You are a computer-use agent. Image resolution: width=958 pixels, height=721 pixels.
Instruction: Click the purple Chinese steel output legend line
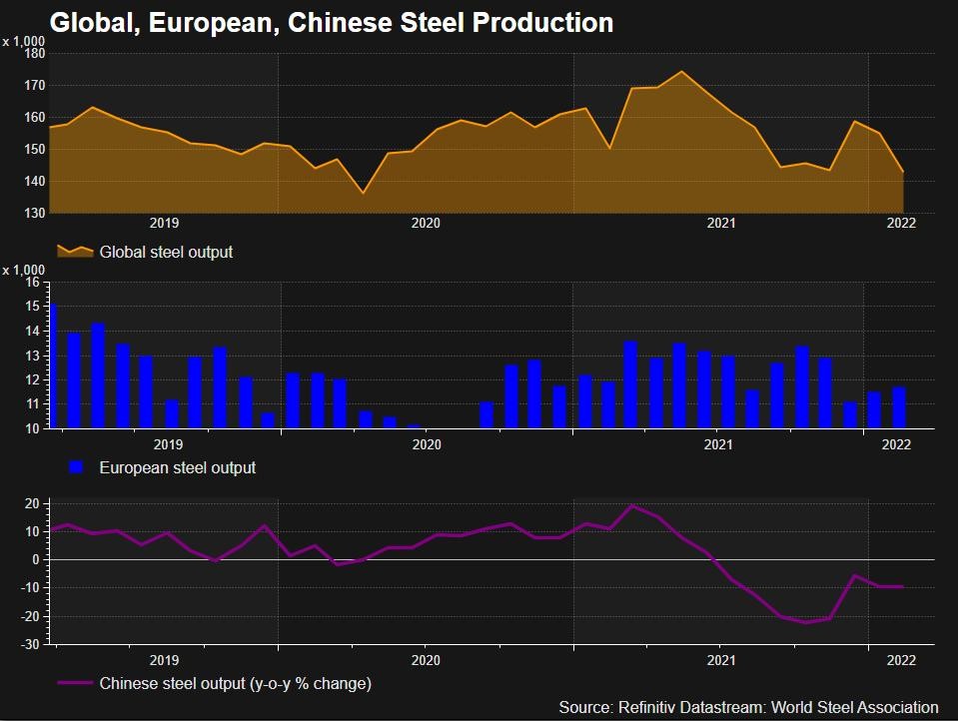tap(75, 683)
